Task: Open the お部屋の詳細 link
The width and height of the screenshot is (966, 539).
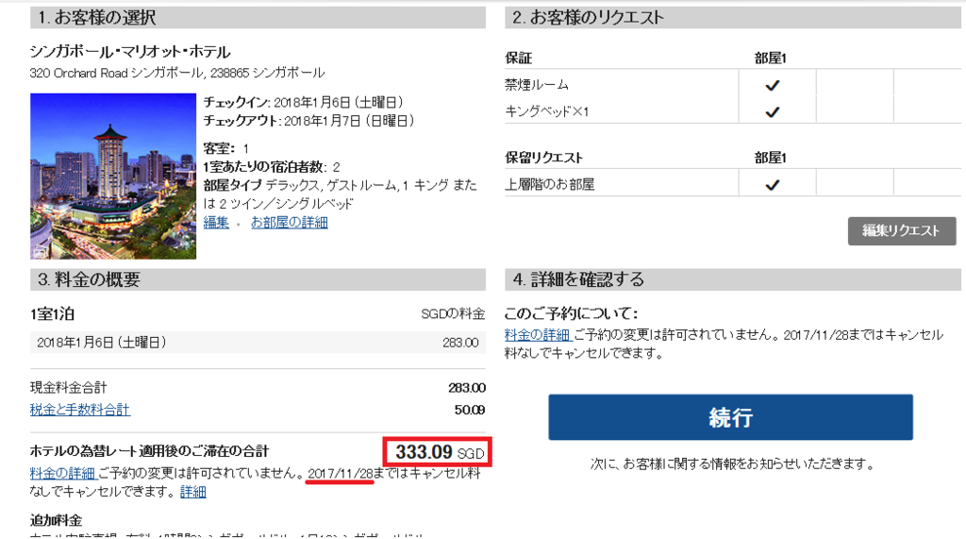Action: 289,223
